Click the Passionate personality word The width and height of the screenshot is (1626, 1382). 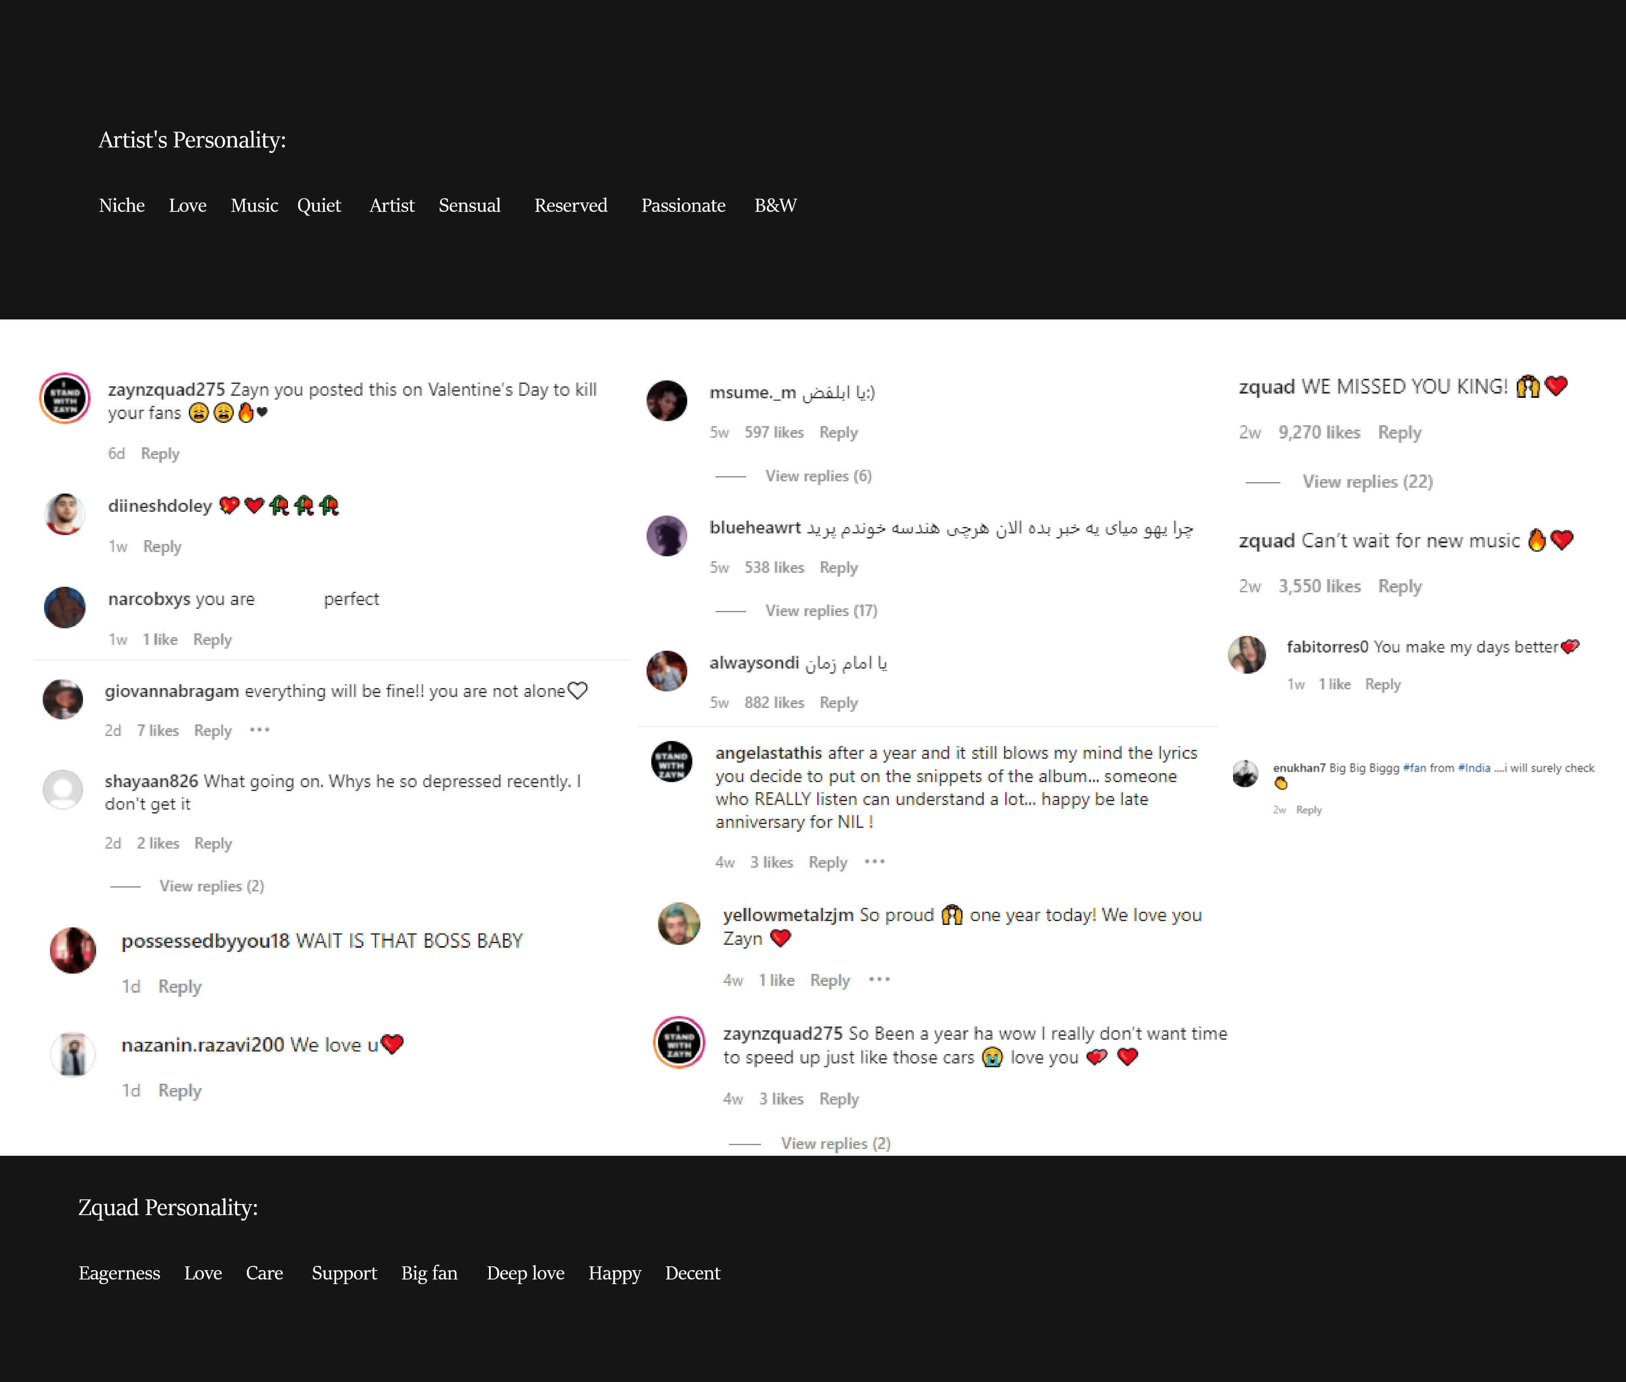pos(683,205)
